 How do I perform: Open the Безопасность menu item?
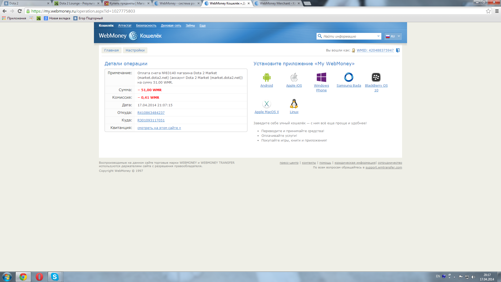point(146,26)
